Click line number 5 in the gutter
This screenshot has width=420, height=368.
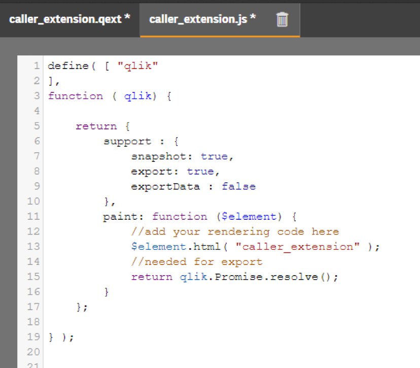click(37, 126)
